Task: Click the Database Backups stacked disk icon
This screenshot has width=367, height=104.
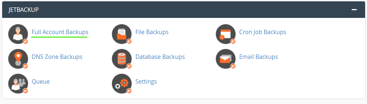Action: click(122, 59)
